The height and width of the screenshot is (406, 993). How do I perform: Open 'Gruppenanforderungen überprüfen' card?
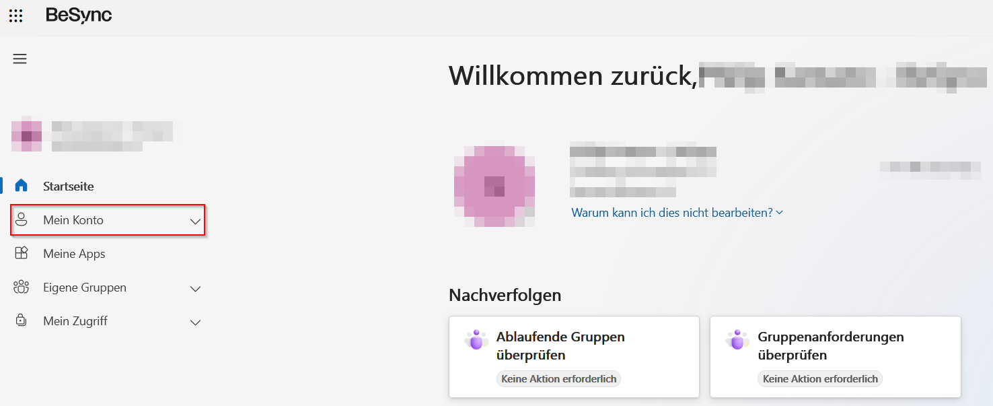836,357
